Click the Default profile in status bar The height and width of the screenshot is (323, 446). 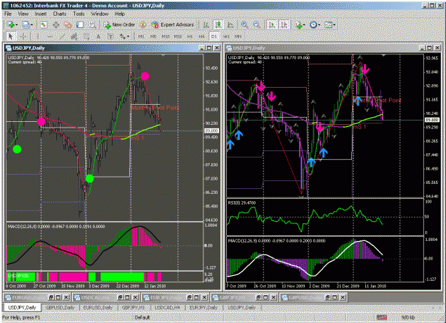[142, 317]
